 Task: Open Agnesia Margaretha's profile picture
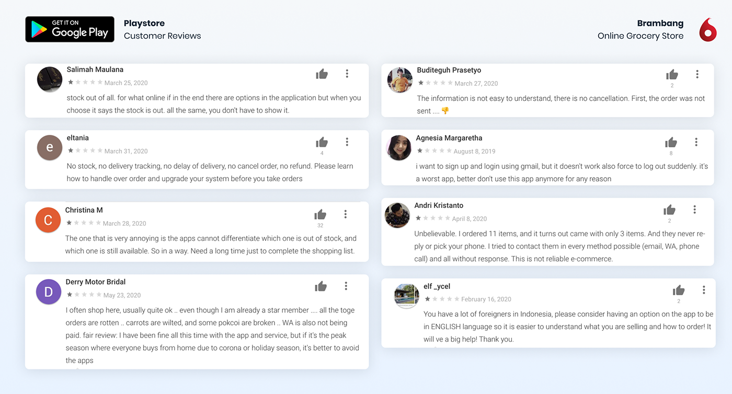(399, 147)
